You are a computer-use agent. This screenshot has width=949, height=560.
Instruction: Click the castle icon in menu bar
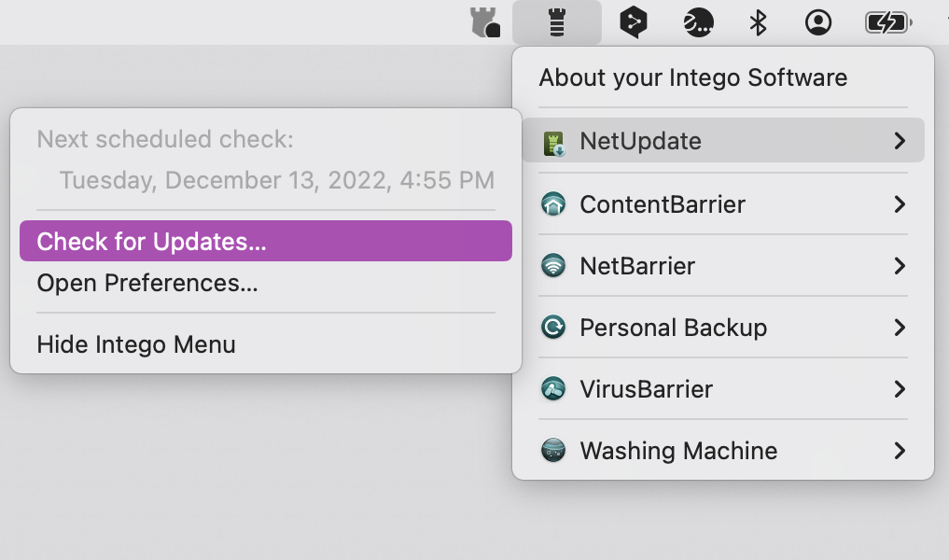click(485, 22)
